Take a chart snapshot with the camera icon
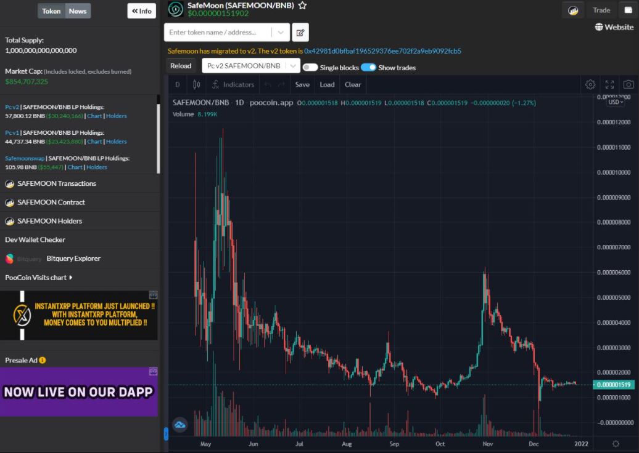The width and height of the screenshot is (639, 453). tap(629, 84)
